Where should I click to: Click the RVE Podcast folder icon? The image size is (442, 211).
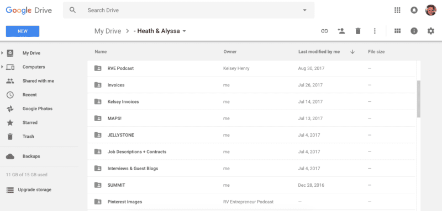tap(98, 68)
